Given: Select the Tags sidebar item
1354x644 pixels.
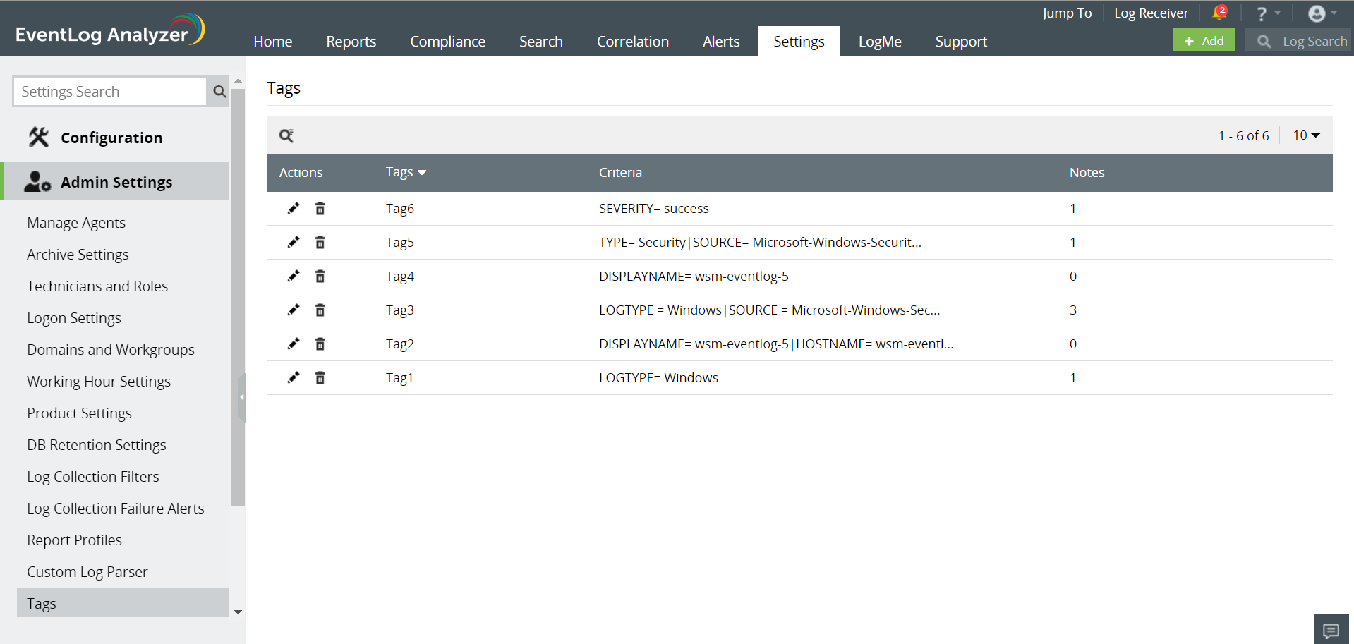Looking at the screenshot, I should tap(123, 603).
